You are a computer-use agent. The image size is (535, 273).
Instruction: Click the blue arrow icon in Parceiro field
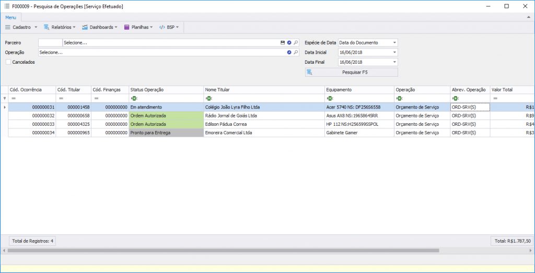tap(289, 43)
